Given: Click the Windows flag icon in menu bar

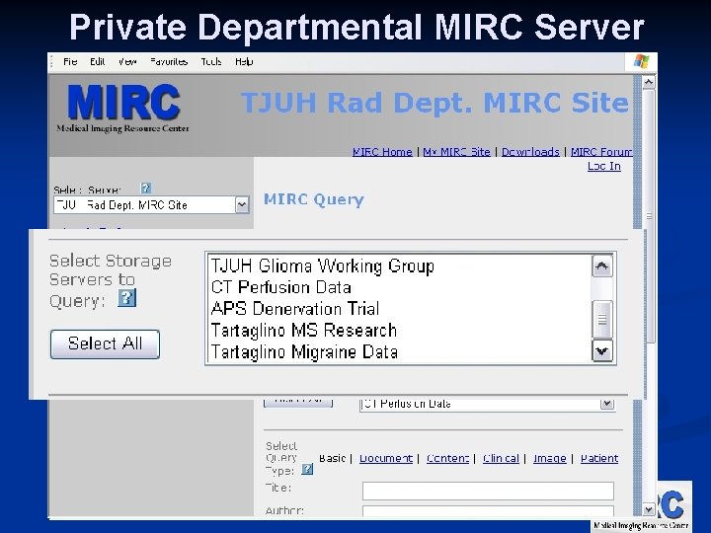Looking at the screenshot, I should (x=641, y=61).
